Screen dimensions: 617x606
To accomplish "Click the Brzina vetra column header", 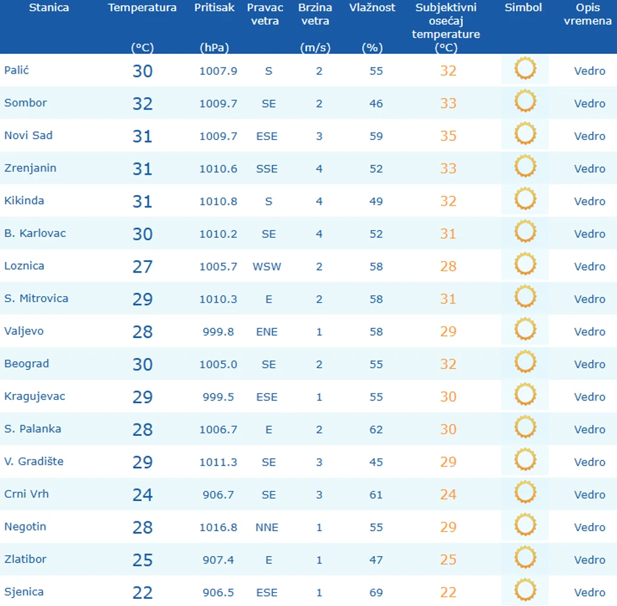I will pyautogui.click(x=315, y=14).
